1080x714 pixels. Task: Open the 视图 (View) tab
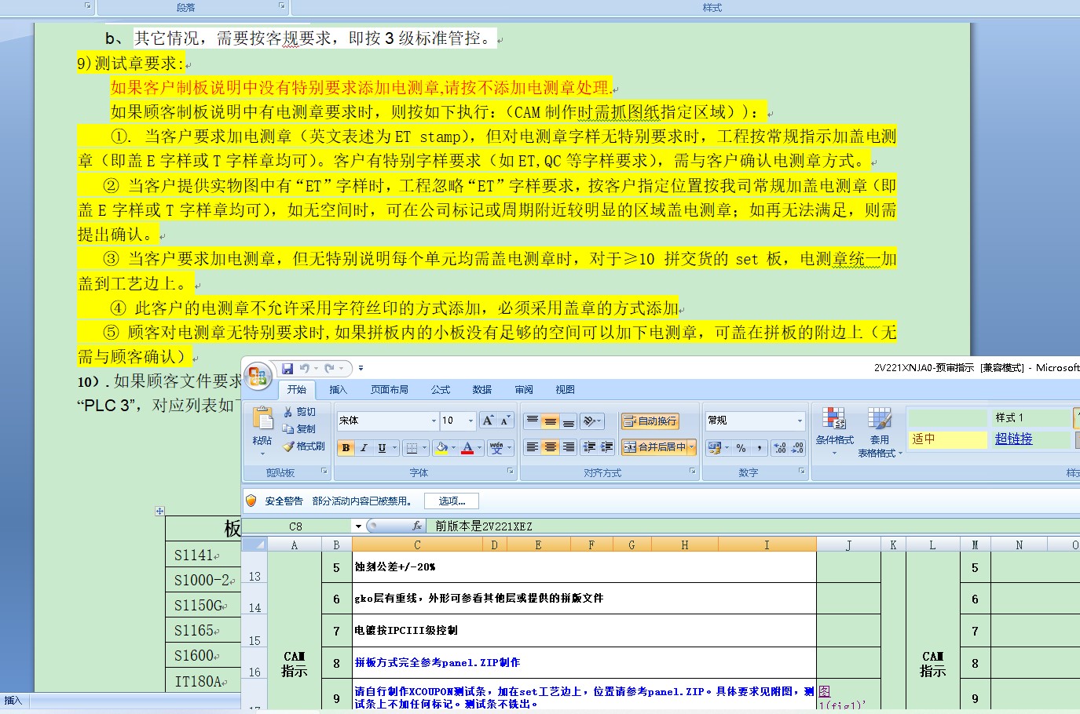[x=565, y=390]
